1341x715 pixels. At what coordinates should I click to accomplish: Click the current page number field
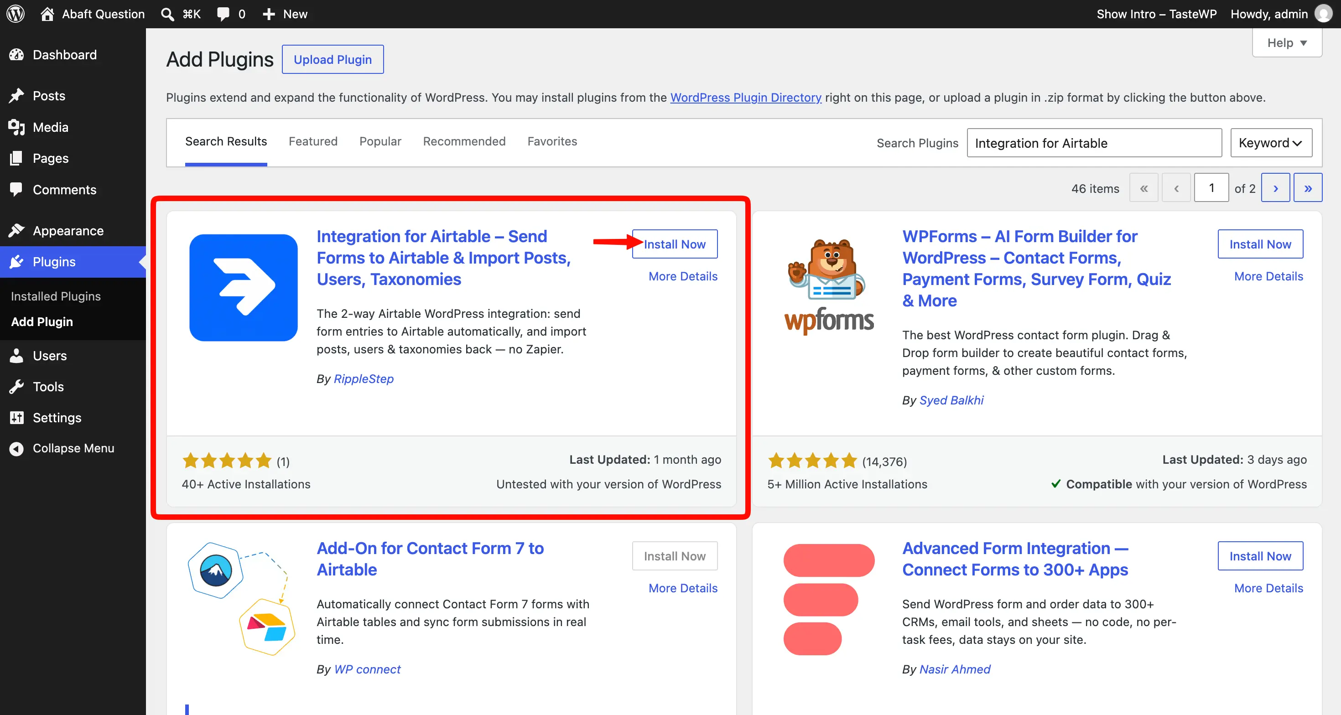pyautogui.click(x=1211, y=188)
